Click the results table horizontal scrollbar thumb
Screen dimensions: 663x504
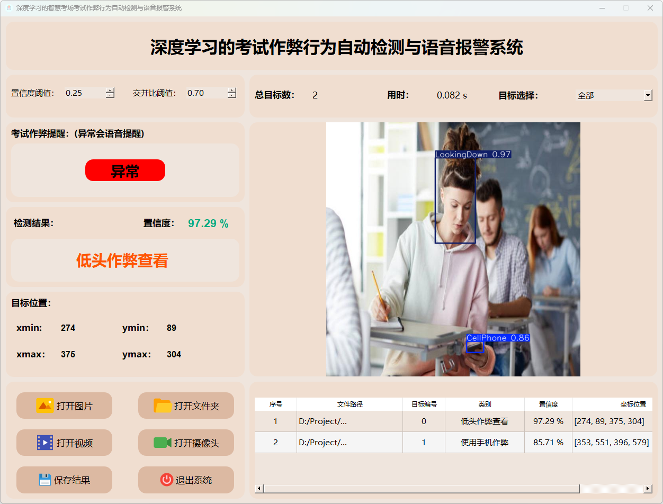(x=422, y=488)
